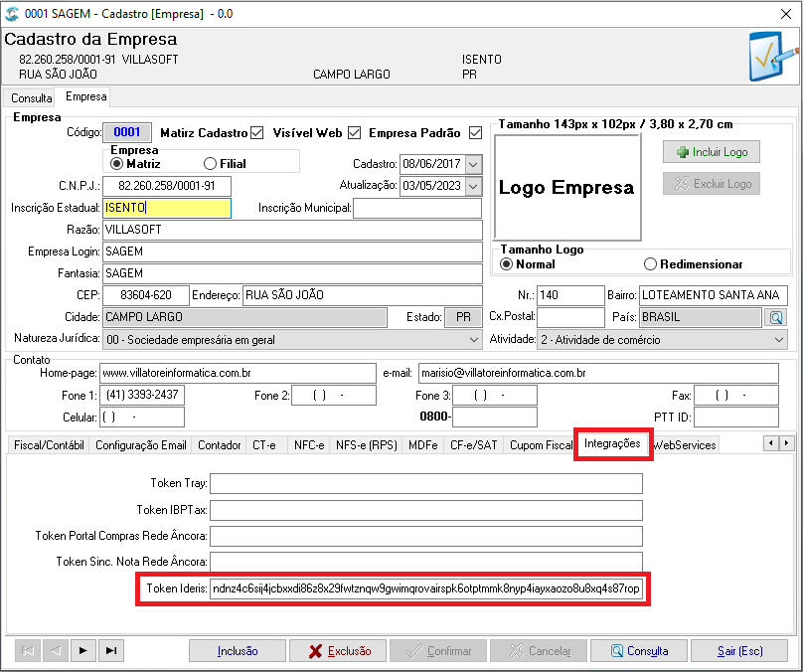Image resolution: width=803 pixels, height=672 pixels.
Task: Toggle the Matriz Cadastro checkbox
Action: [257, 133]
